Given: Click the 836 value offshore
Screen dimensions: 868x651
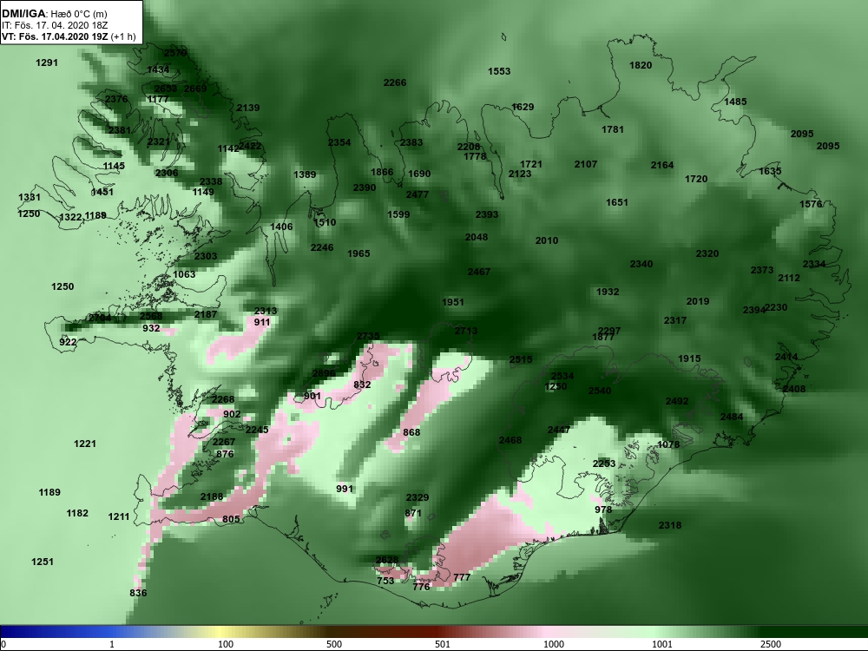Looking at the screenshot, I should [x=138, y=594].
